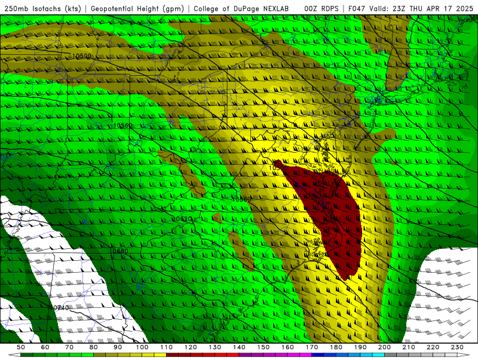Viewport: 478px width, 358px height.
Task: Click the darkest green swatch starting the colorbar
Action: click(26, 355)
